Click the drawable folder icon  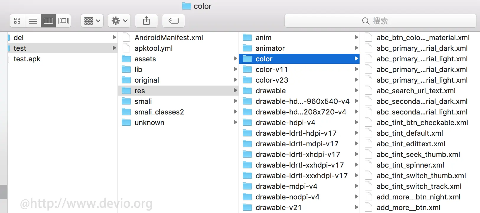(247, 91)
